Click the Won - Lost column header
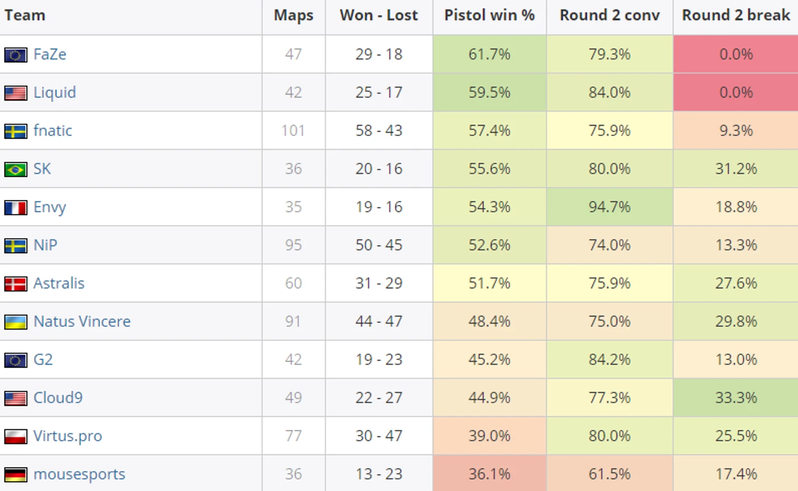798x491 pixels. coord(379,15)
